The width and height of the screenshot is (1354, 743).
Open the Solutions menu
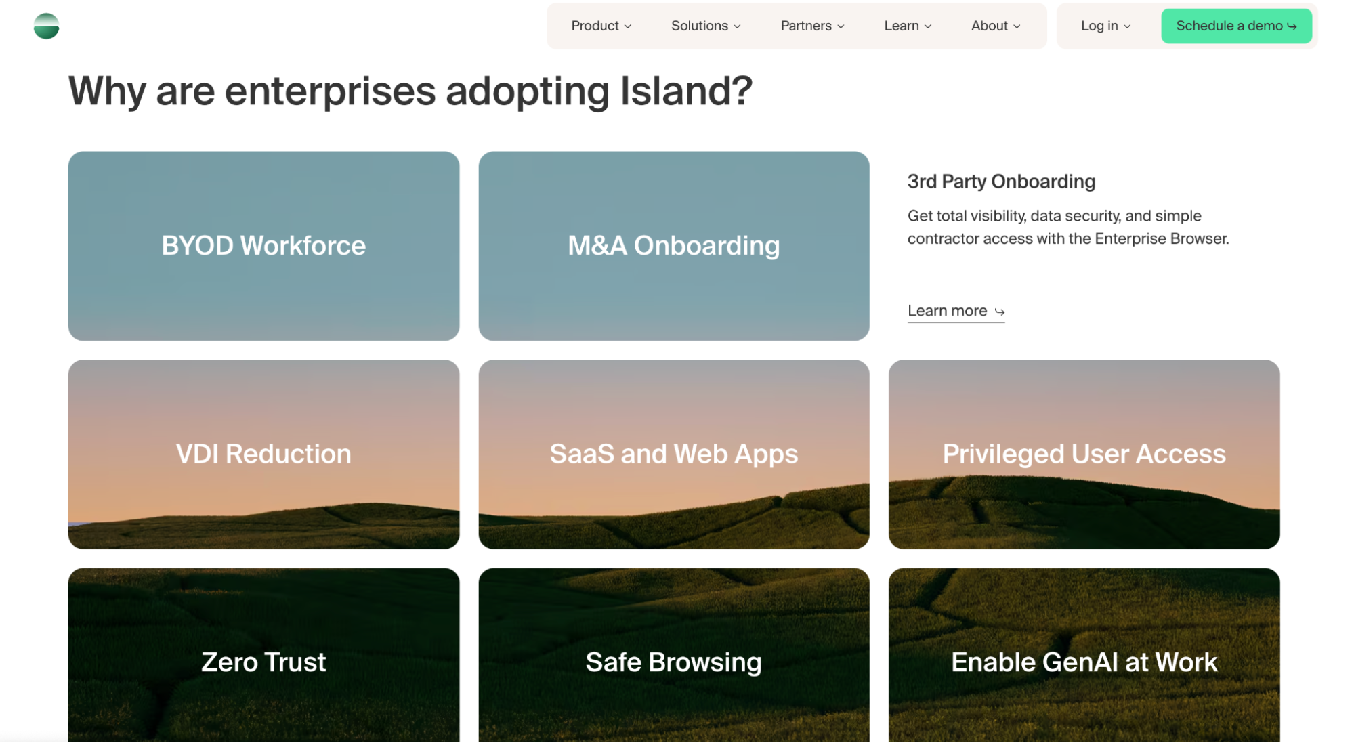[x=706, y=26]
